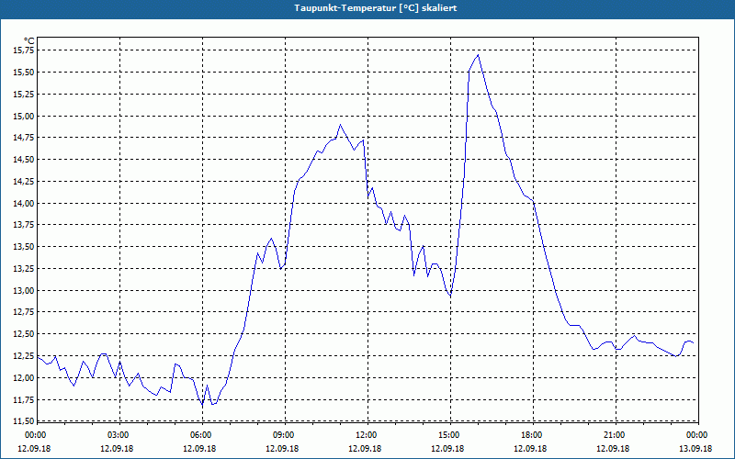Click the 12:00 time axis label
This screenshot has height=459, width=735.
coord(366,435)
